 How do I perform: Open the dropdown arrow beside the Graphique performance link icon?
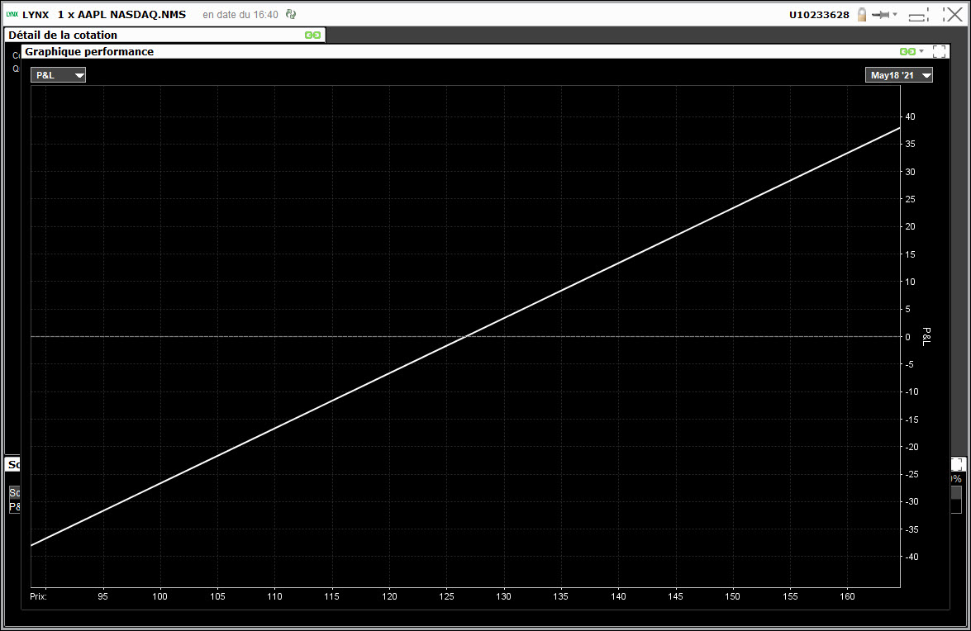(x=921, y=51)
